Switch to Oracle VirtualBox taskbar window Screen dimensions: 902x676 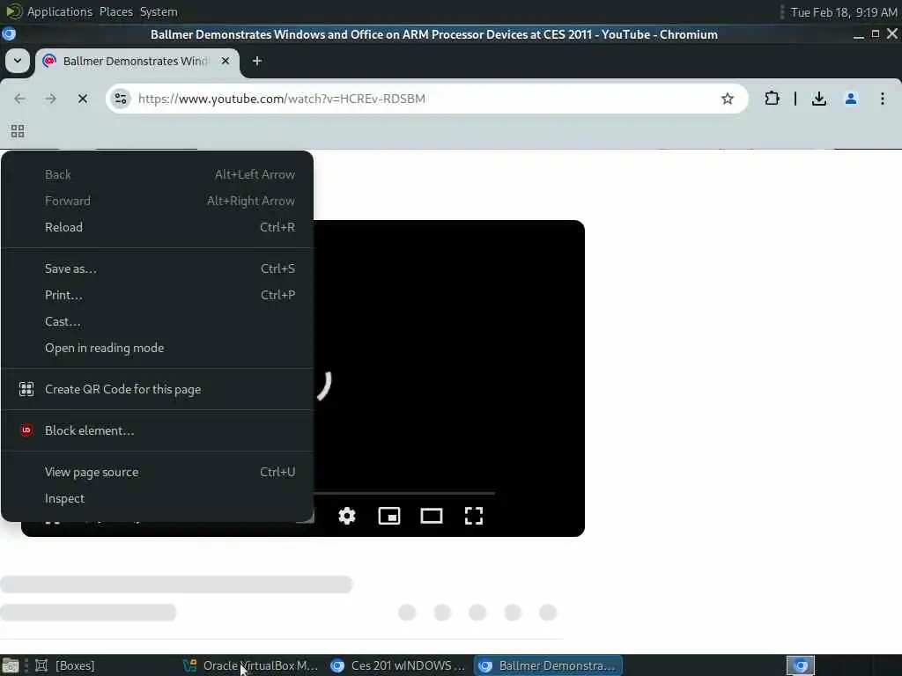click(251, 665)
